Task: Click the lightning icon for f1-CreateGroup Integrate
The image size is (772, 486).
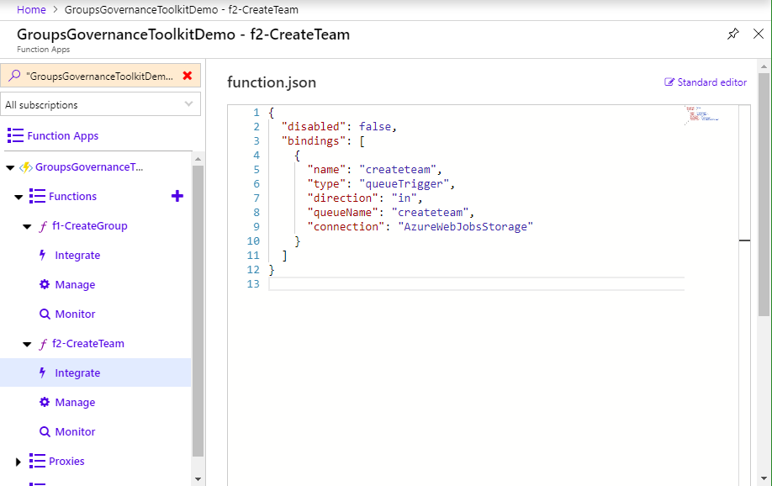Action: [x=44, y=256]
